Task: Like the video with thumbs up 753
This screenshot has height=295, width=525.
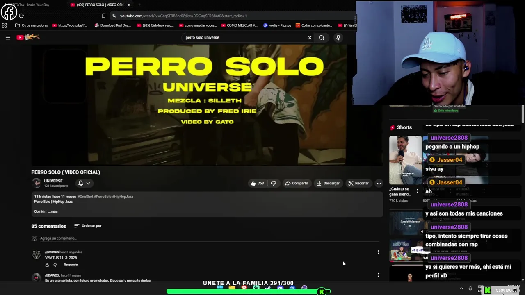Action: (257, 183)
